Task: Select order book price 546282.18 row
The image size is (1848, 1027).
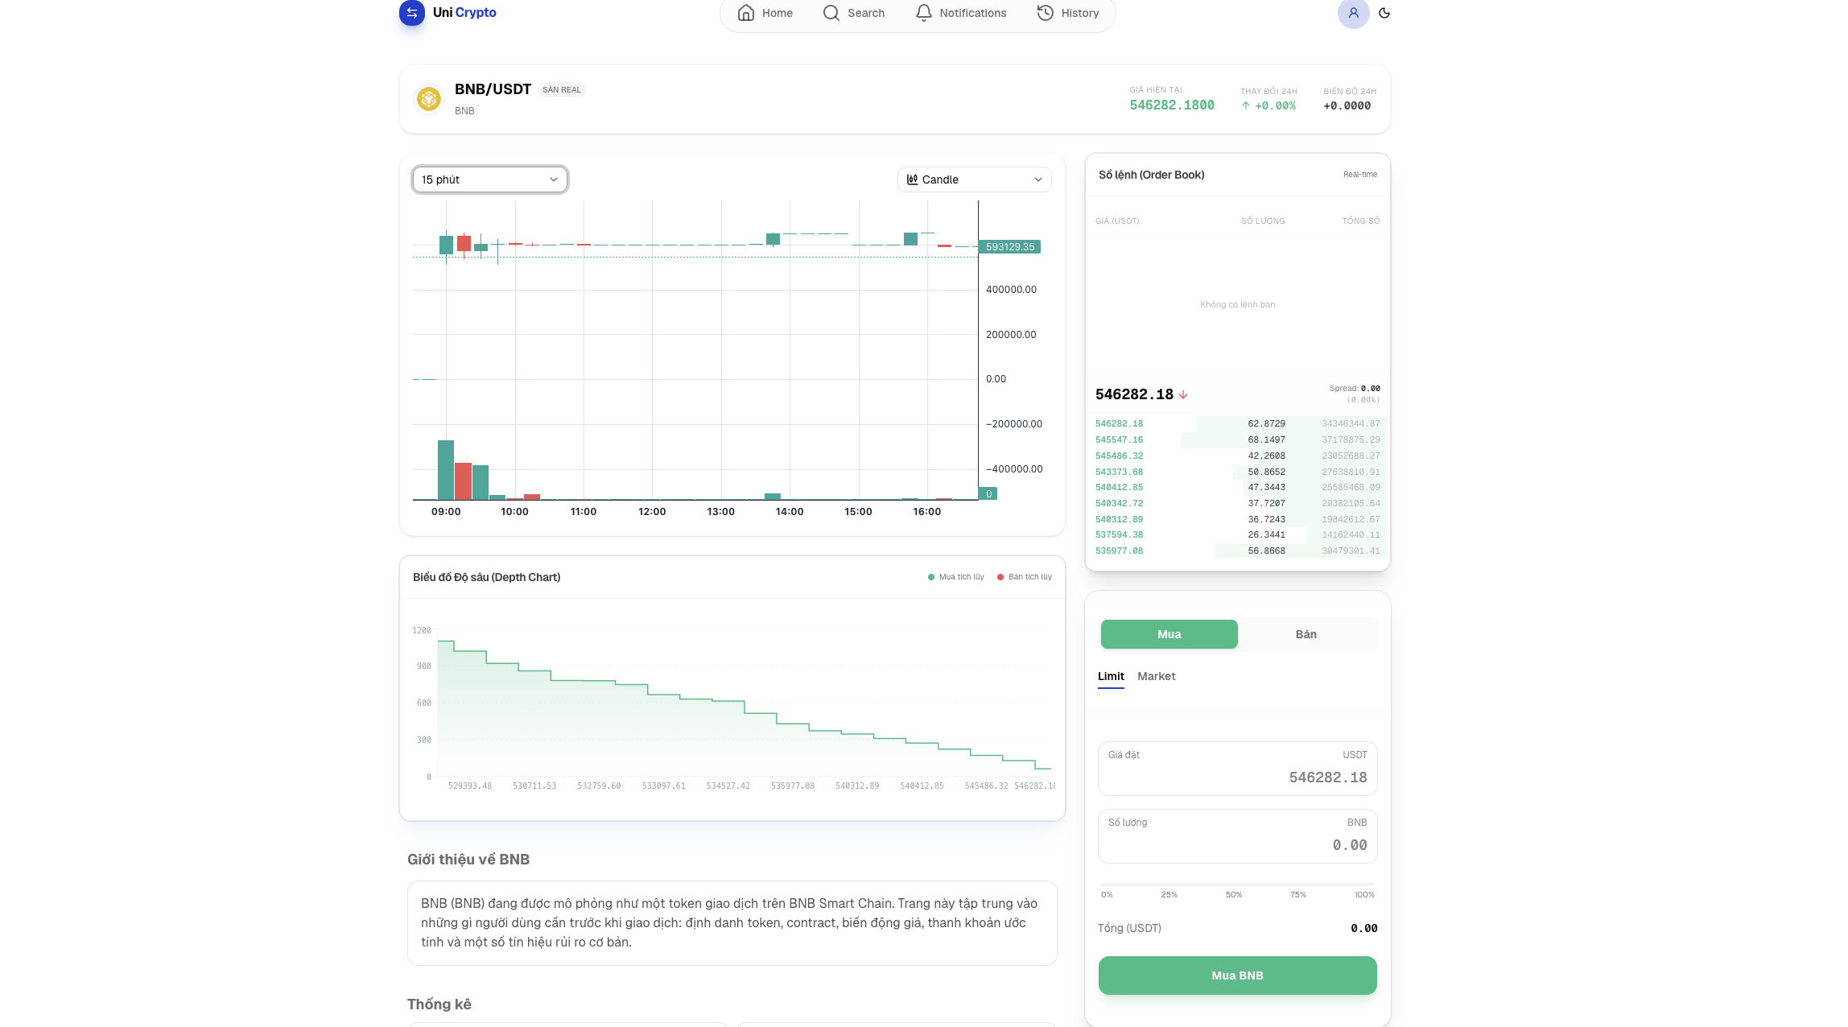Action: click(1237, 423)
